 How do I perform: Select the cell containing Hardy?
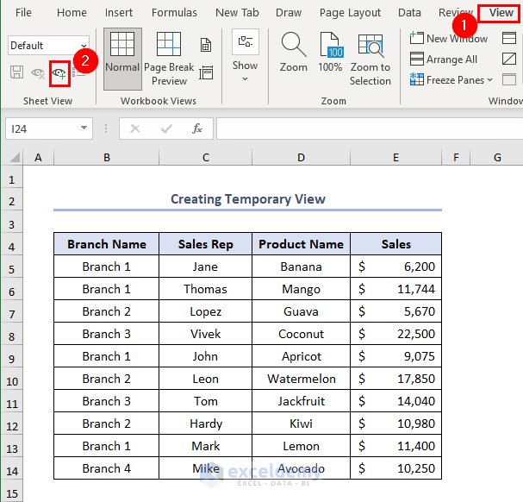205,424
